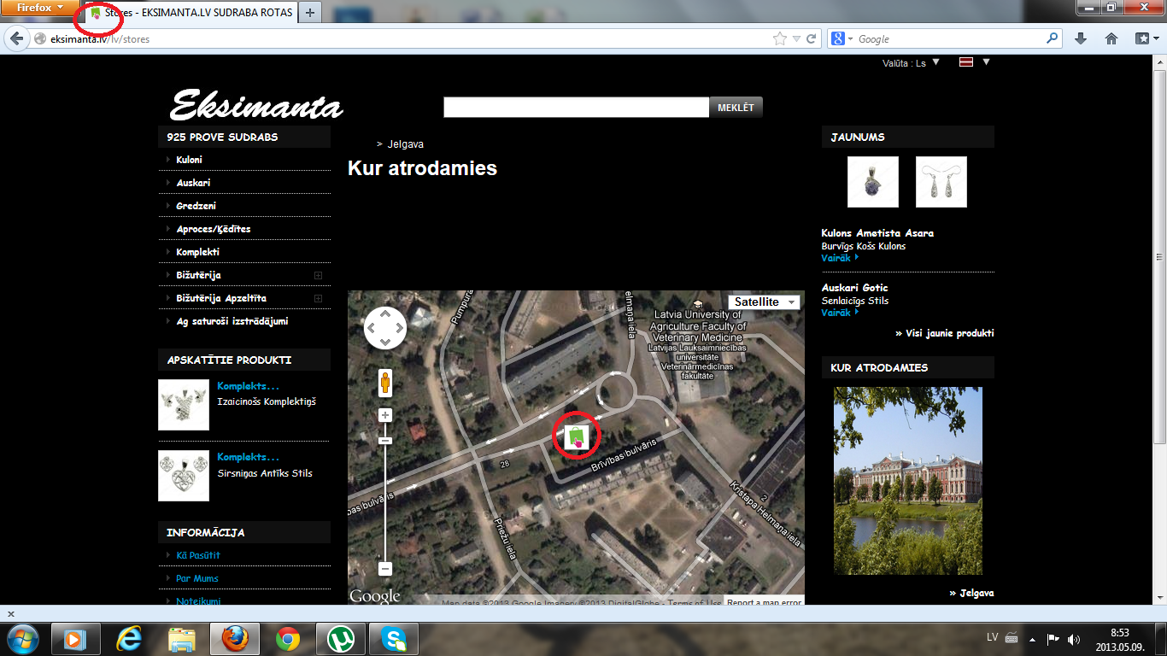Screen dimensions: 1167x656
Task: Bookmark this page with the star icon
Action: click(779, 38)
